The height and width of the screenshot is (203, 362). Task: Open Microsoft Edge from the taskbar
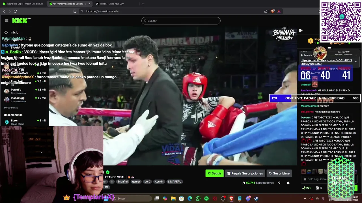(x=190, y=198)
